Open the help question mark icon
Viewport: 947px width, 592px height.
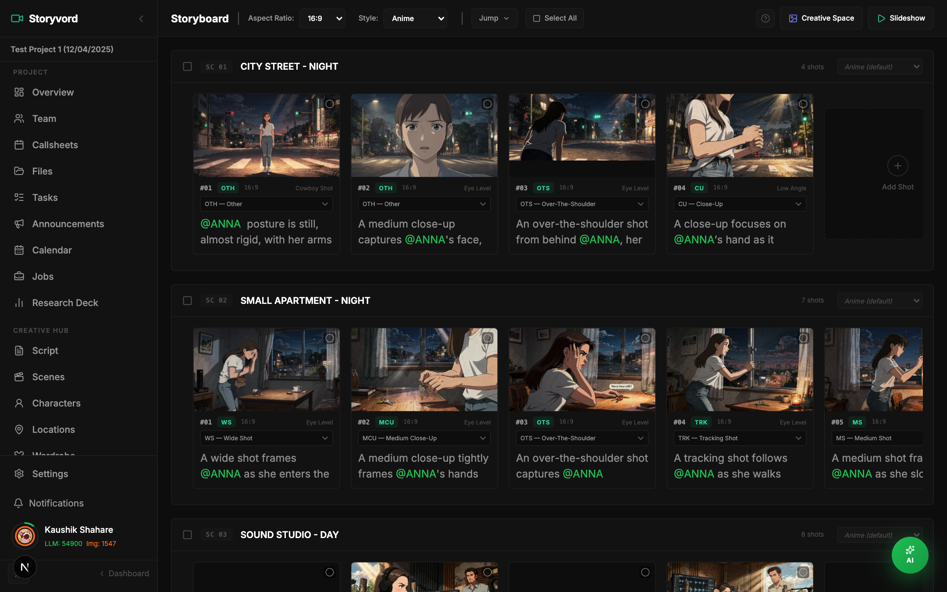pos(765,18)
